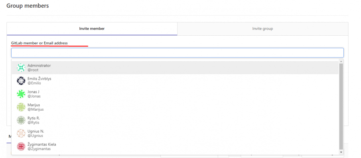
Task: Click Administrator's avatar icon
Action: click(x=21, y=68)
